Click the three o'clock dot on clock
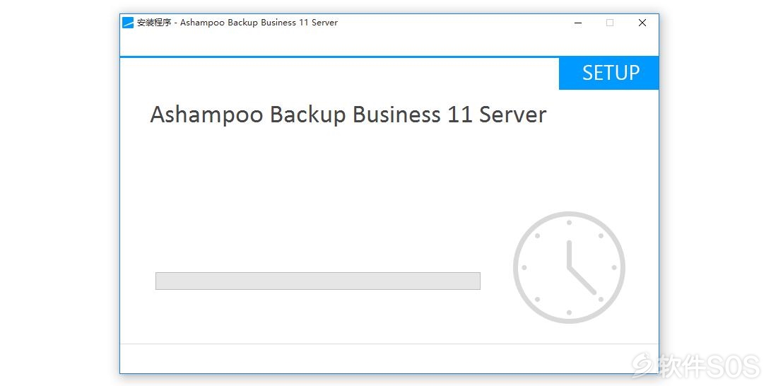 [613, 267]
